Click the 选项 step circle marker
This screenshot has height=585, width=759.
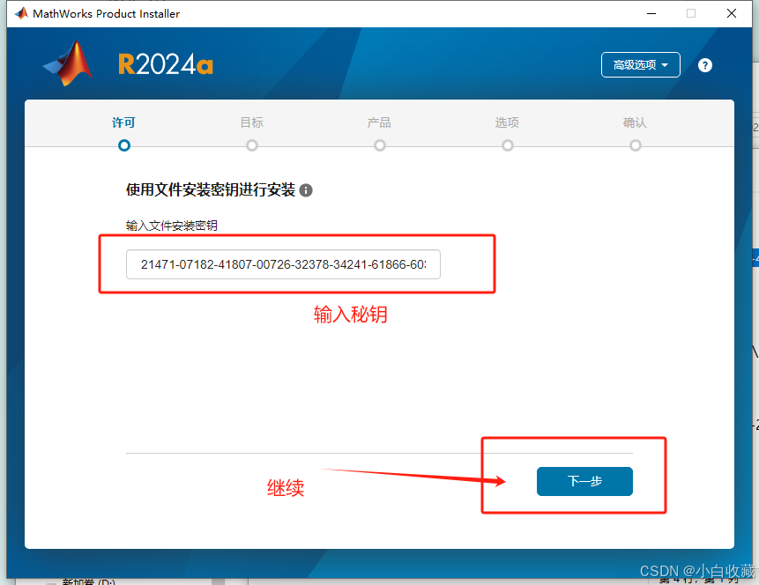point(507,145)
